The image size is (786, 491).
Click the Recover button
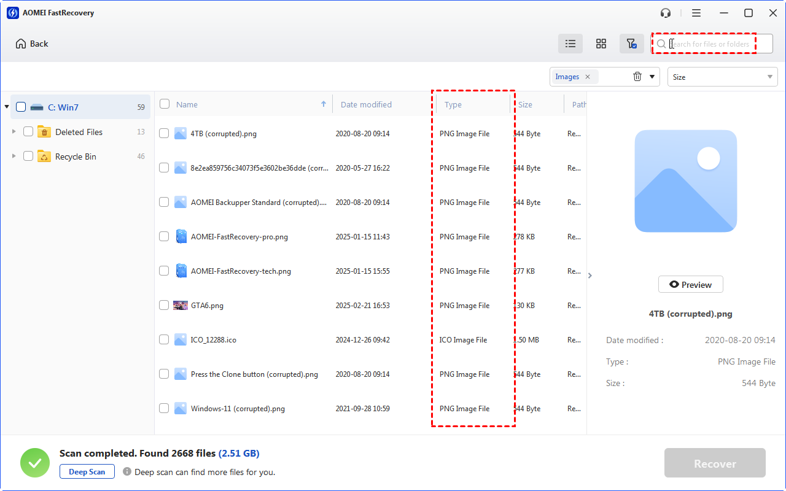click(715, 463)
